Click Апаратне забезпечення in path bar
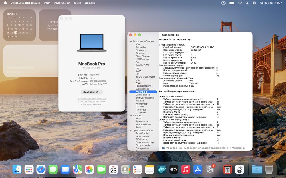286x178 pixels. tap(213, 148)
